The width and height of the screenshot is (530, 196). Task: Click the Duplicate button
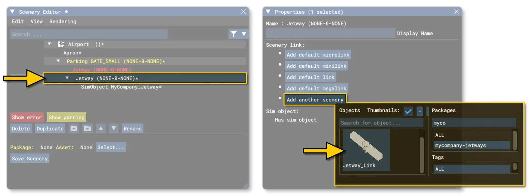click(50, 129)
